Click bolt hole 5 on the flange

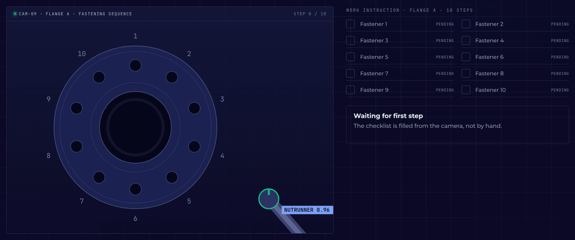click(x=171, y=177)
